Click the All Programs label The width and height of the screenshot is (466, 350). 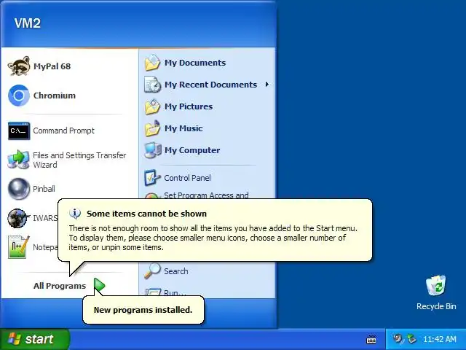point(60,286)
